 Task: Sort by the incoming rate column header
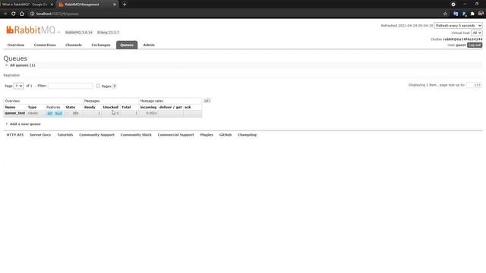[x=149, y=107]
